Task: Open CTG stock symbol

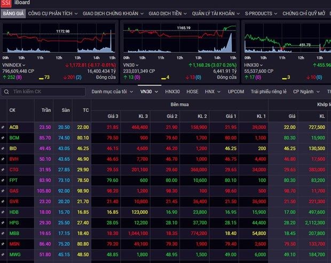Action: point(14,169)
